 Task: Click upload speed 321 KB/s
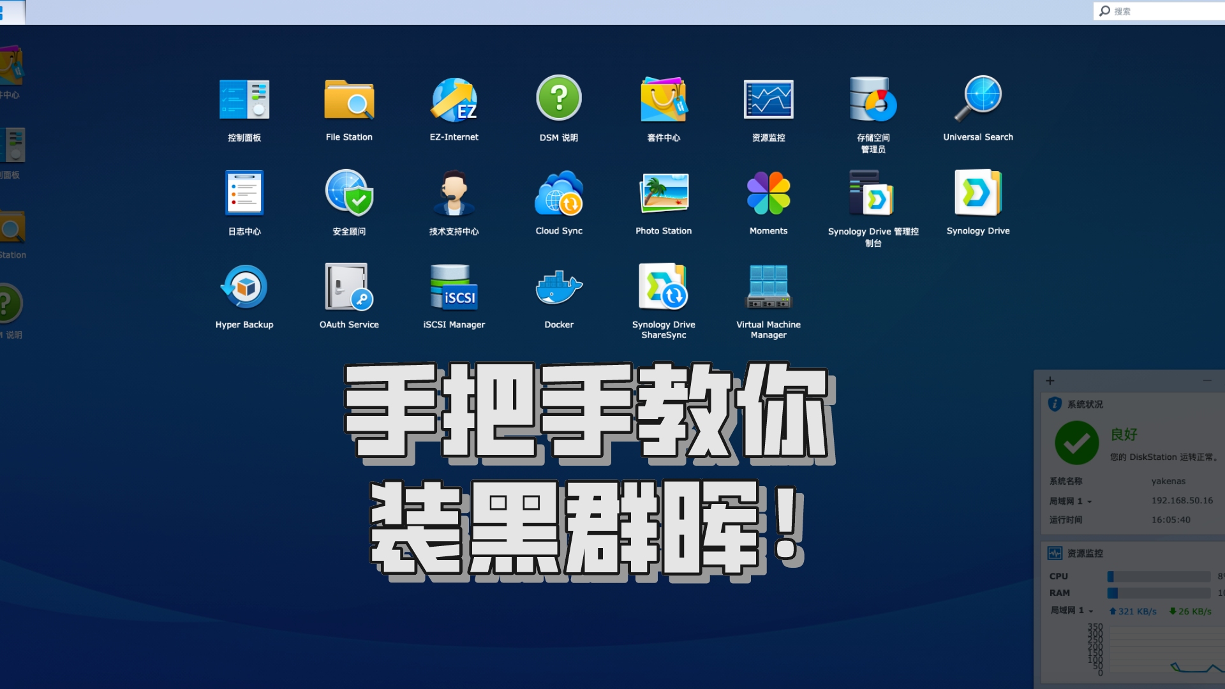pos(1133,611)
